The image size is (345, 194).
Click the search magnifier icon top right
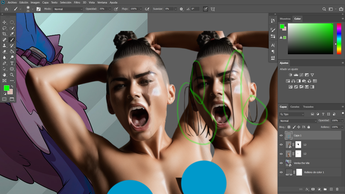click(x=324, y=9)
